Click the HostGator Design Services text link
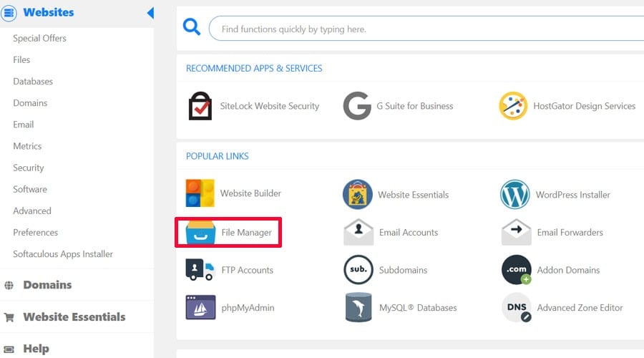This screenshot has height=358, width=644. [x=585, y=106]
